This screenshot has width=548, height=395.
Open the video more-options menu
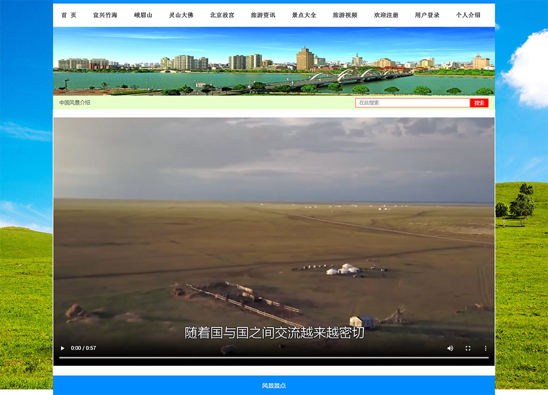click(x=486, y=348)
